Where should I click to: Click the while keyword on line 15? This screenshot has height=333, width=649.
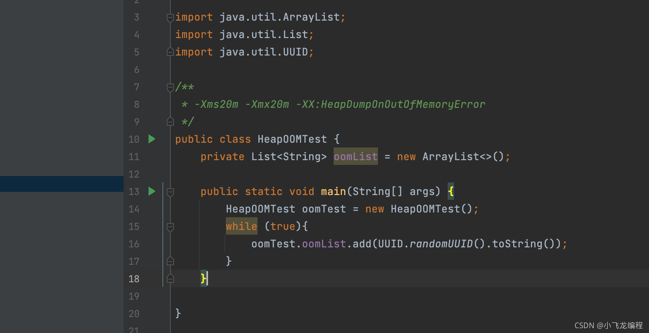(x=242, y=226)
